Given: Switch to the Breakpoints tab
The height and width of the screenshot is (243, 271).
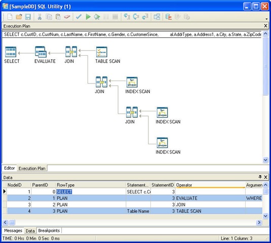Looking at the screenshot, I should [x=49, y=230].
